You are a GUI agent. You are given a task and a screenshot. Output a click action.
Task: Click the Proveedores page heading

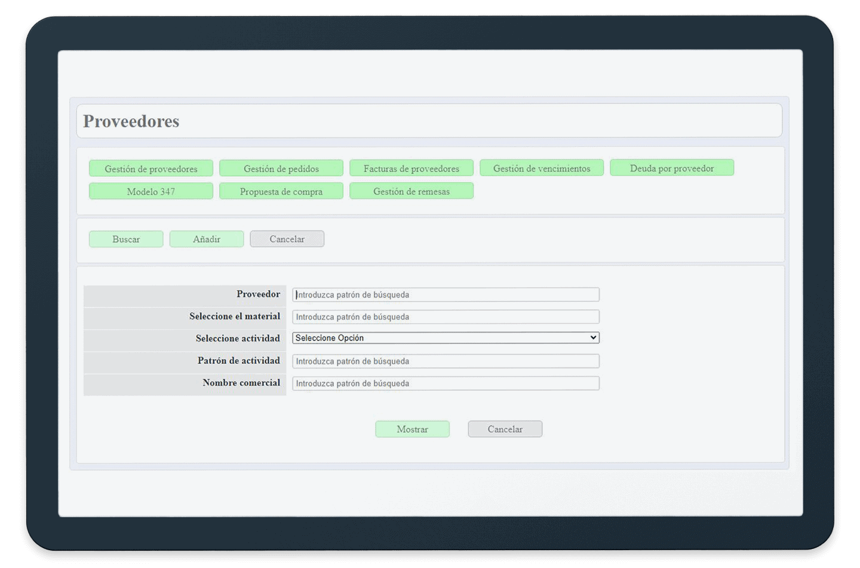coord(131,121)
